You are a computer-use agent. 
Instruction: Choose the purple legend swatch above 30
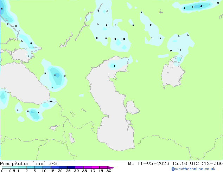[79, 167]
